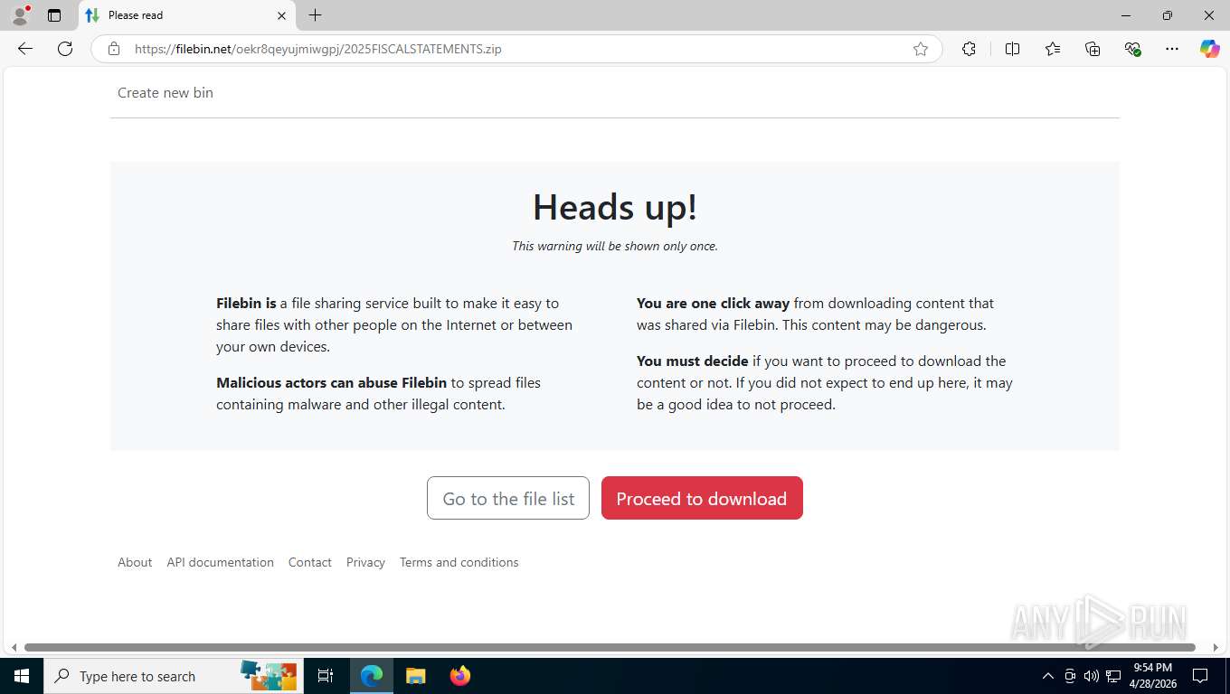Click the 'Filebin is' bold text
Screen dimensions: 1230x694
[x=246, y=303]
